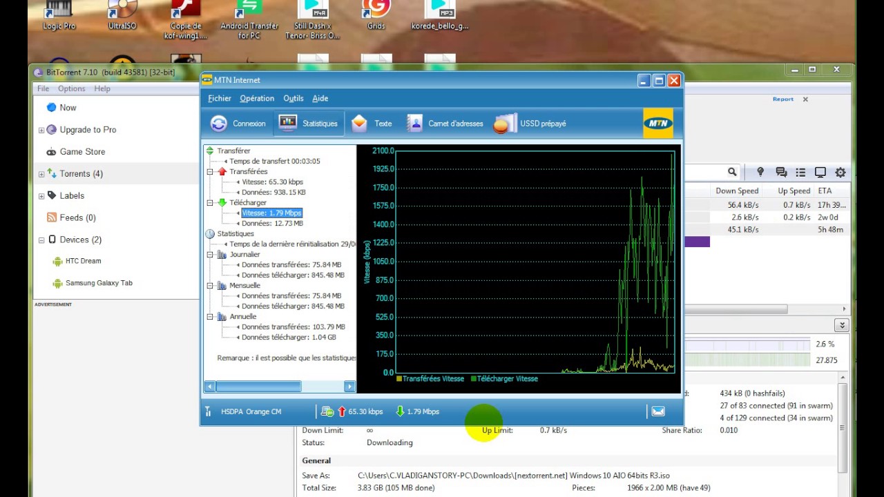Click the Report ad link
This screenshot has height=497, width=884.
tap(782, 99)
